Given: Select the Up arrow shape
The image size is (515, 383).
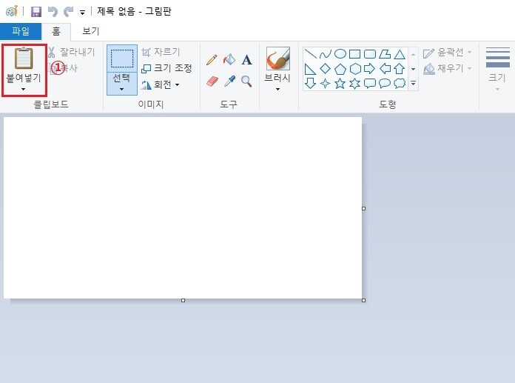Looking at the screenshot, I should click(400, 69).
